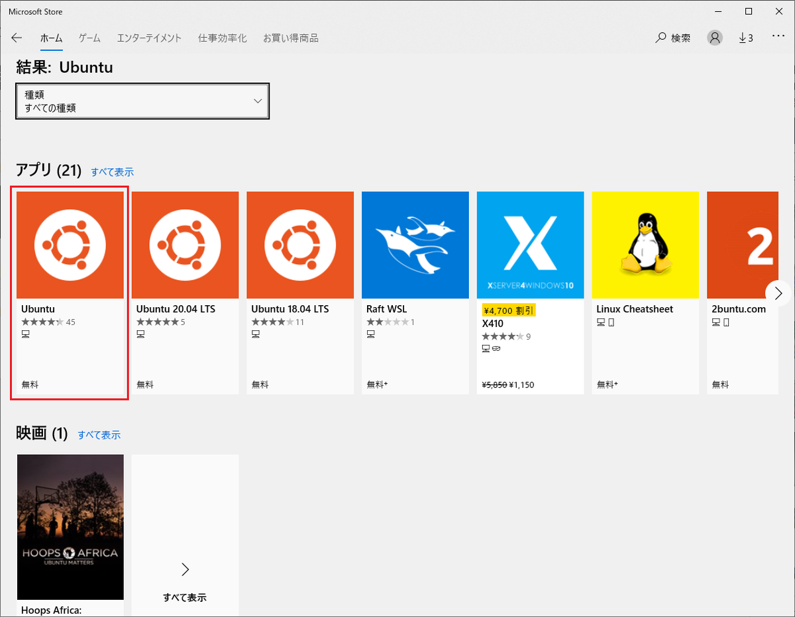View downloads and updates count
795x617 pixels.
(x=746, y=38)
